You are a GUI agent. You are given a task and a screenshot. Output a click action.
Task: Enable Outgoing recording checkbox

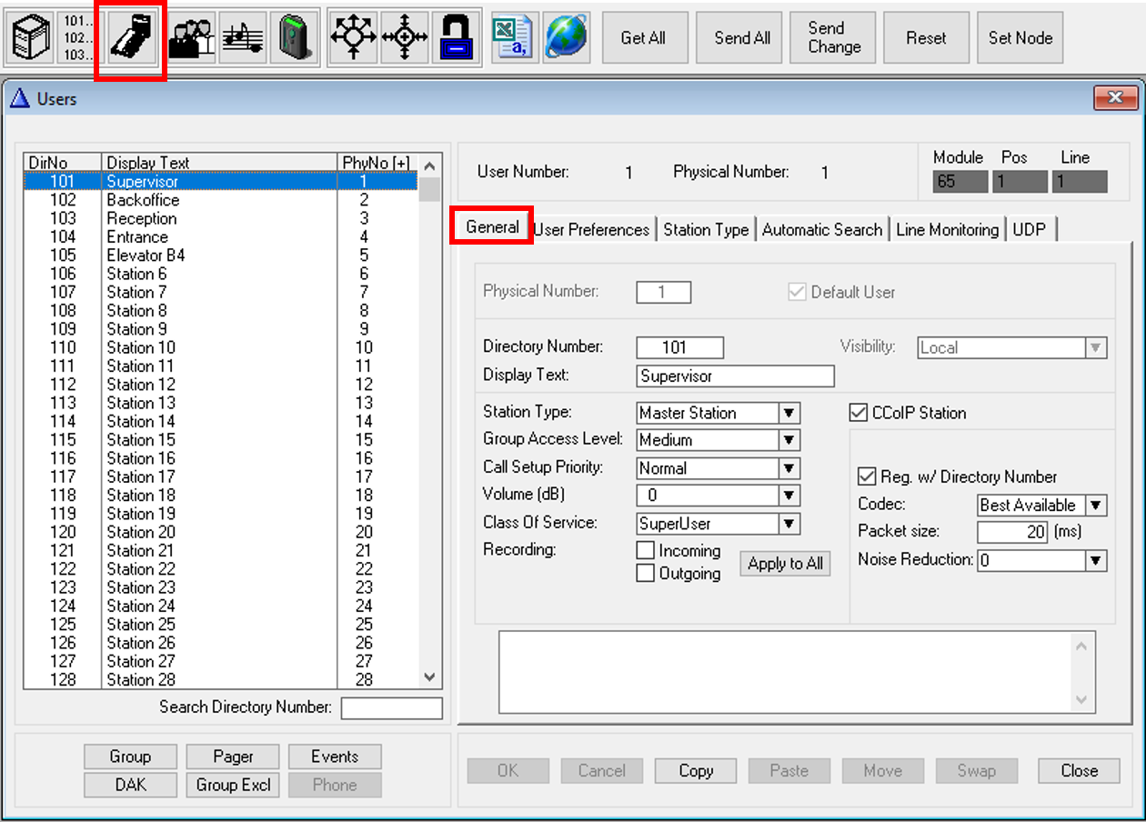point(645,574)
